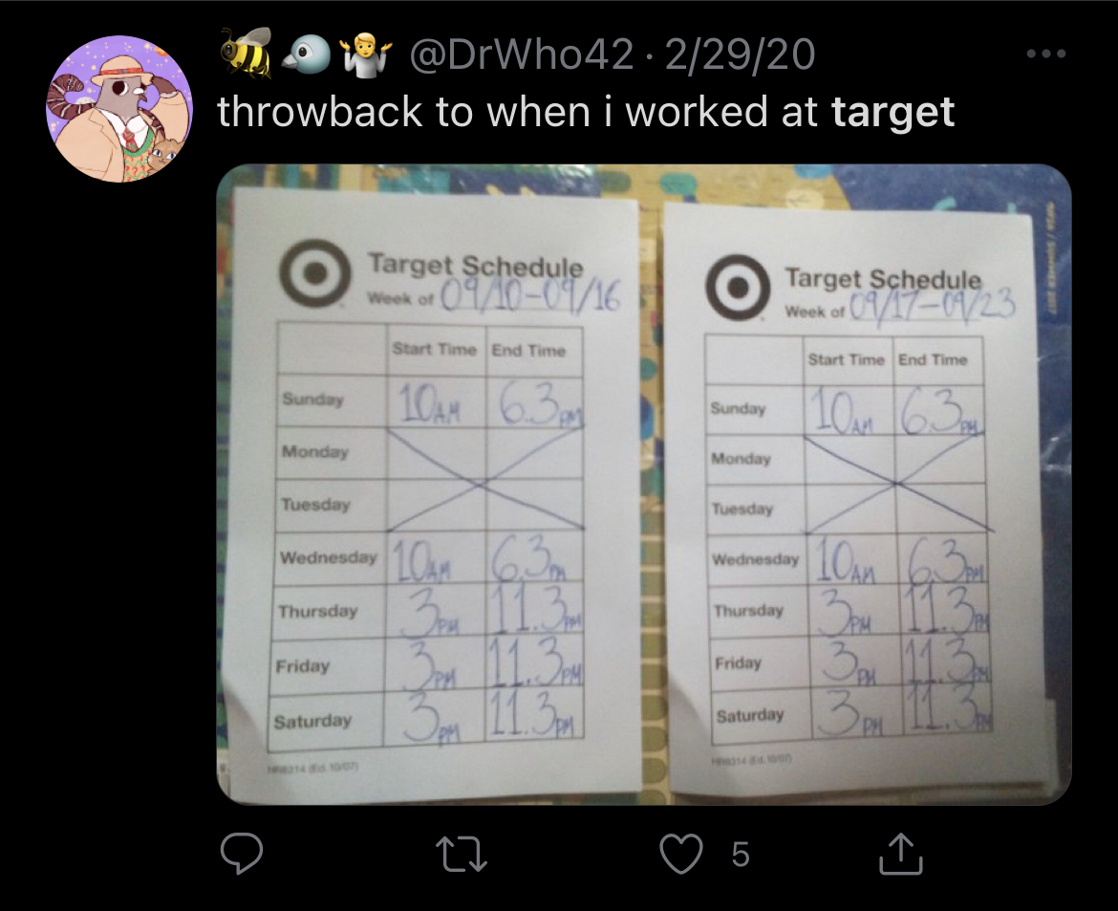Open the pigeon cartoon profile avatar
Viewport: 1118px width, 911px height.
point(119,108)
